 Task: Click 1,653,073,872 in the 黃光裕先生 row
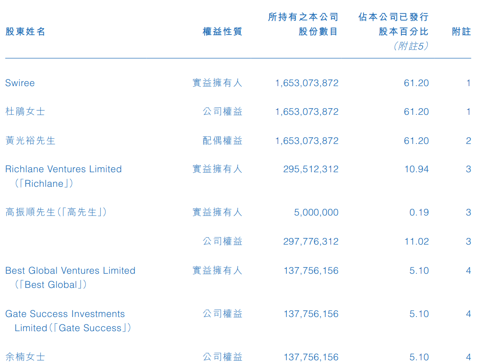tap(307, 141)
